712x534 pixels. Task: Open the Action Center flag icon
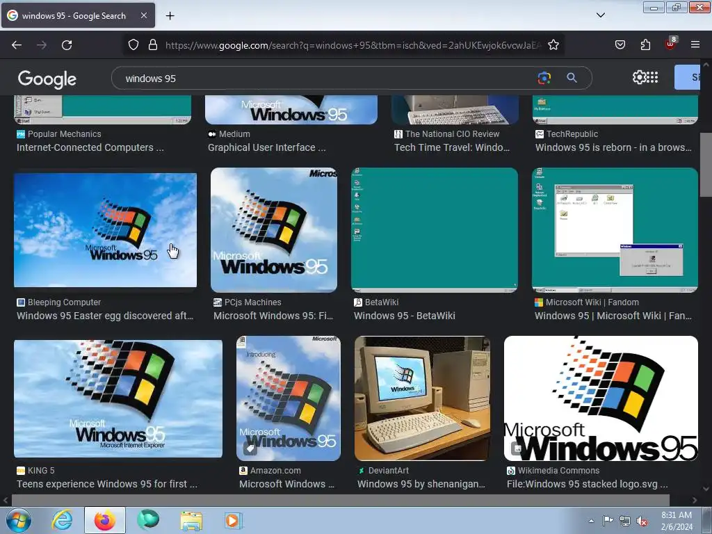coord(608,521)
